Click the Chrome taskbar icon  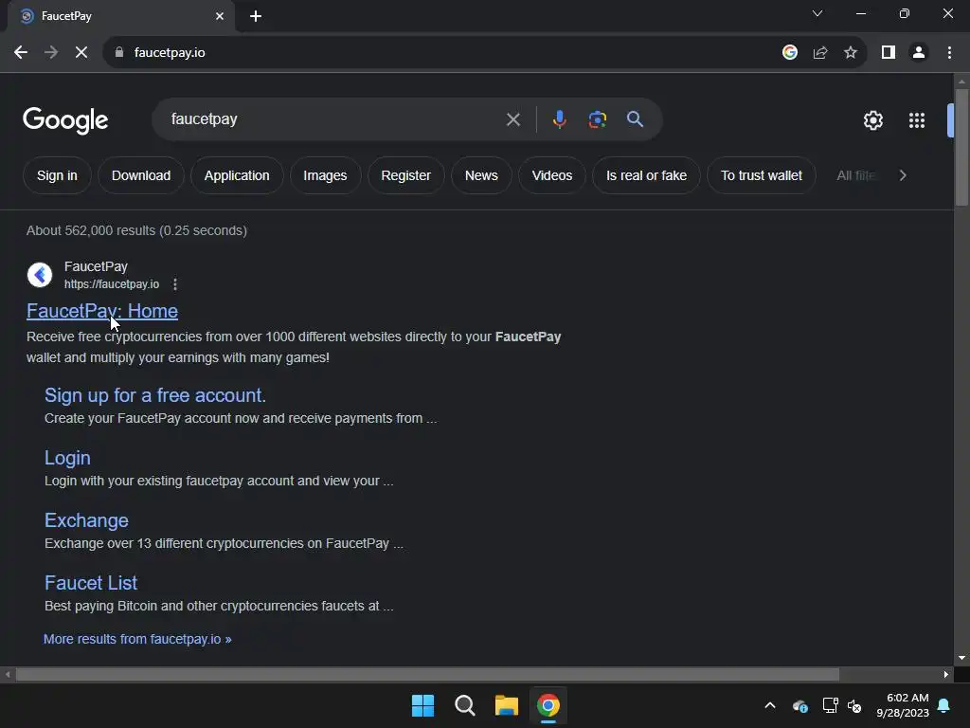548,705
